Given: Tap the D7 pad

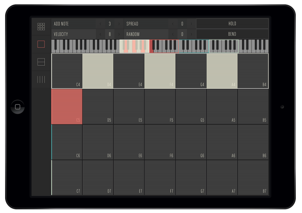Looking at the screenshot, I should [98, 178].
